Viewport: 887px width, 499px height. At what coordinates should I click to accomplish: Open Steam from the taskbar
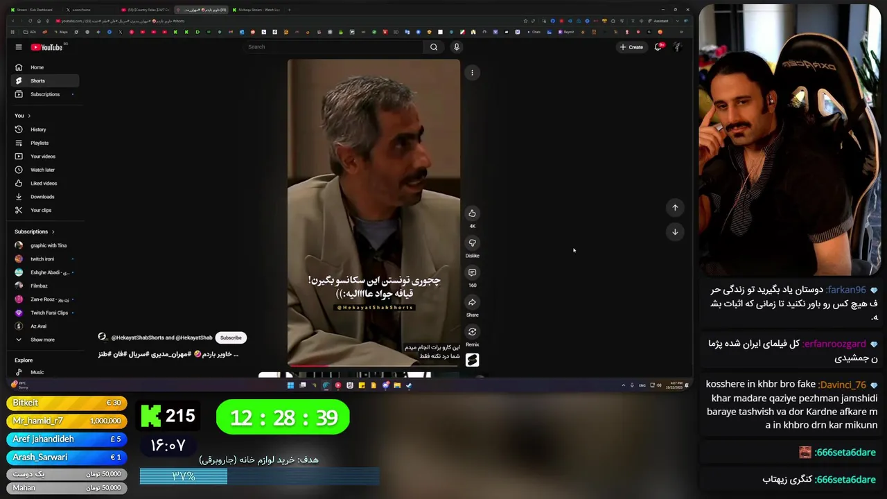click(x=409, y=385)
